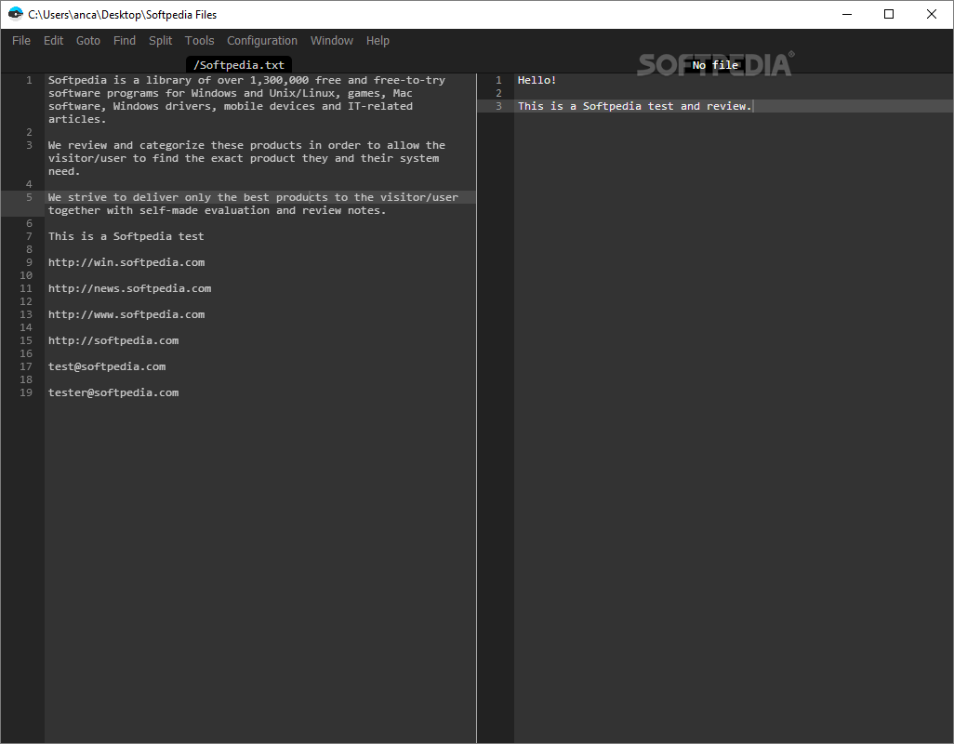This screenshot has height=744, width=954.
Task: Open the Configuration menu
Action: [x=262, y=41]
